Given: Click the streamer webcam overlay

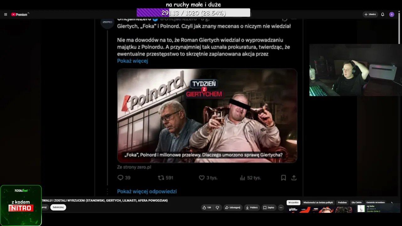Looking at the screenshot, I should coord(356,70).
